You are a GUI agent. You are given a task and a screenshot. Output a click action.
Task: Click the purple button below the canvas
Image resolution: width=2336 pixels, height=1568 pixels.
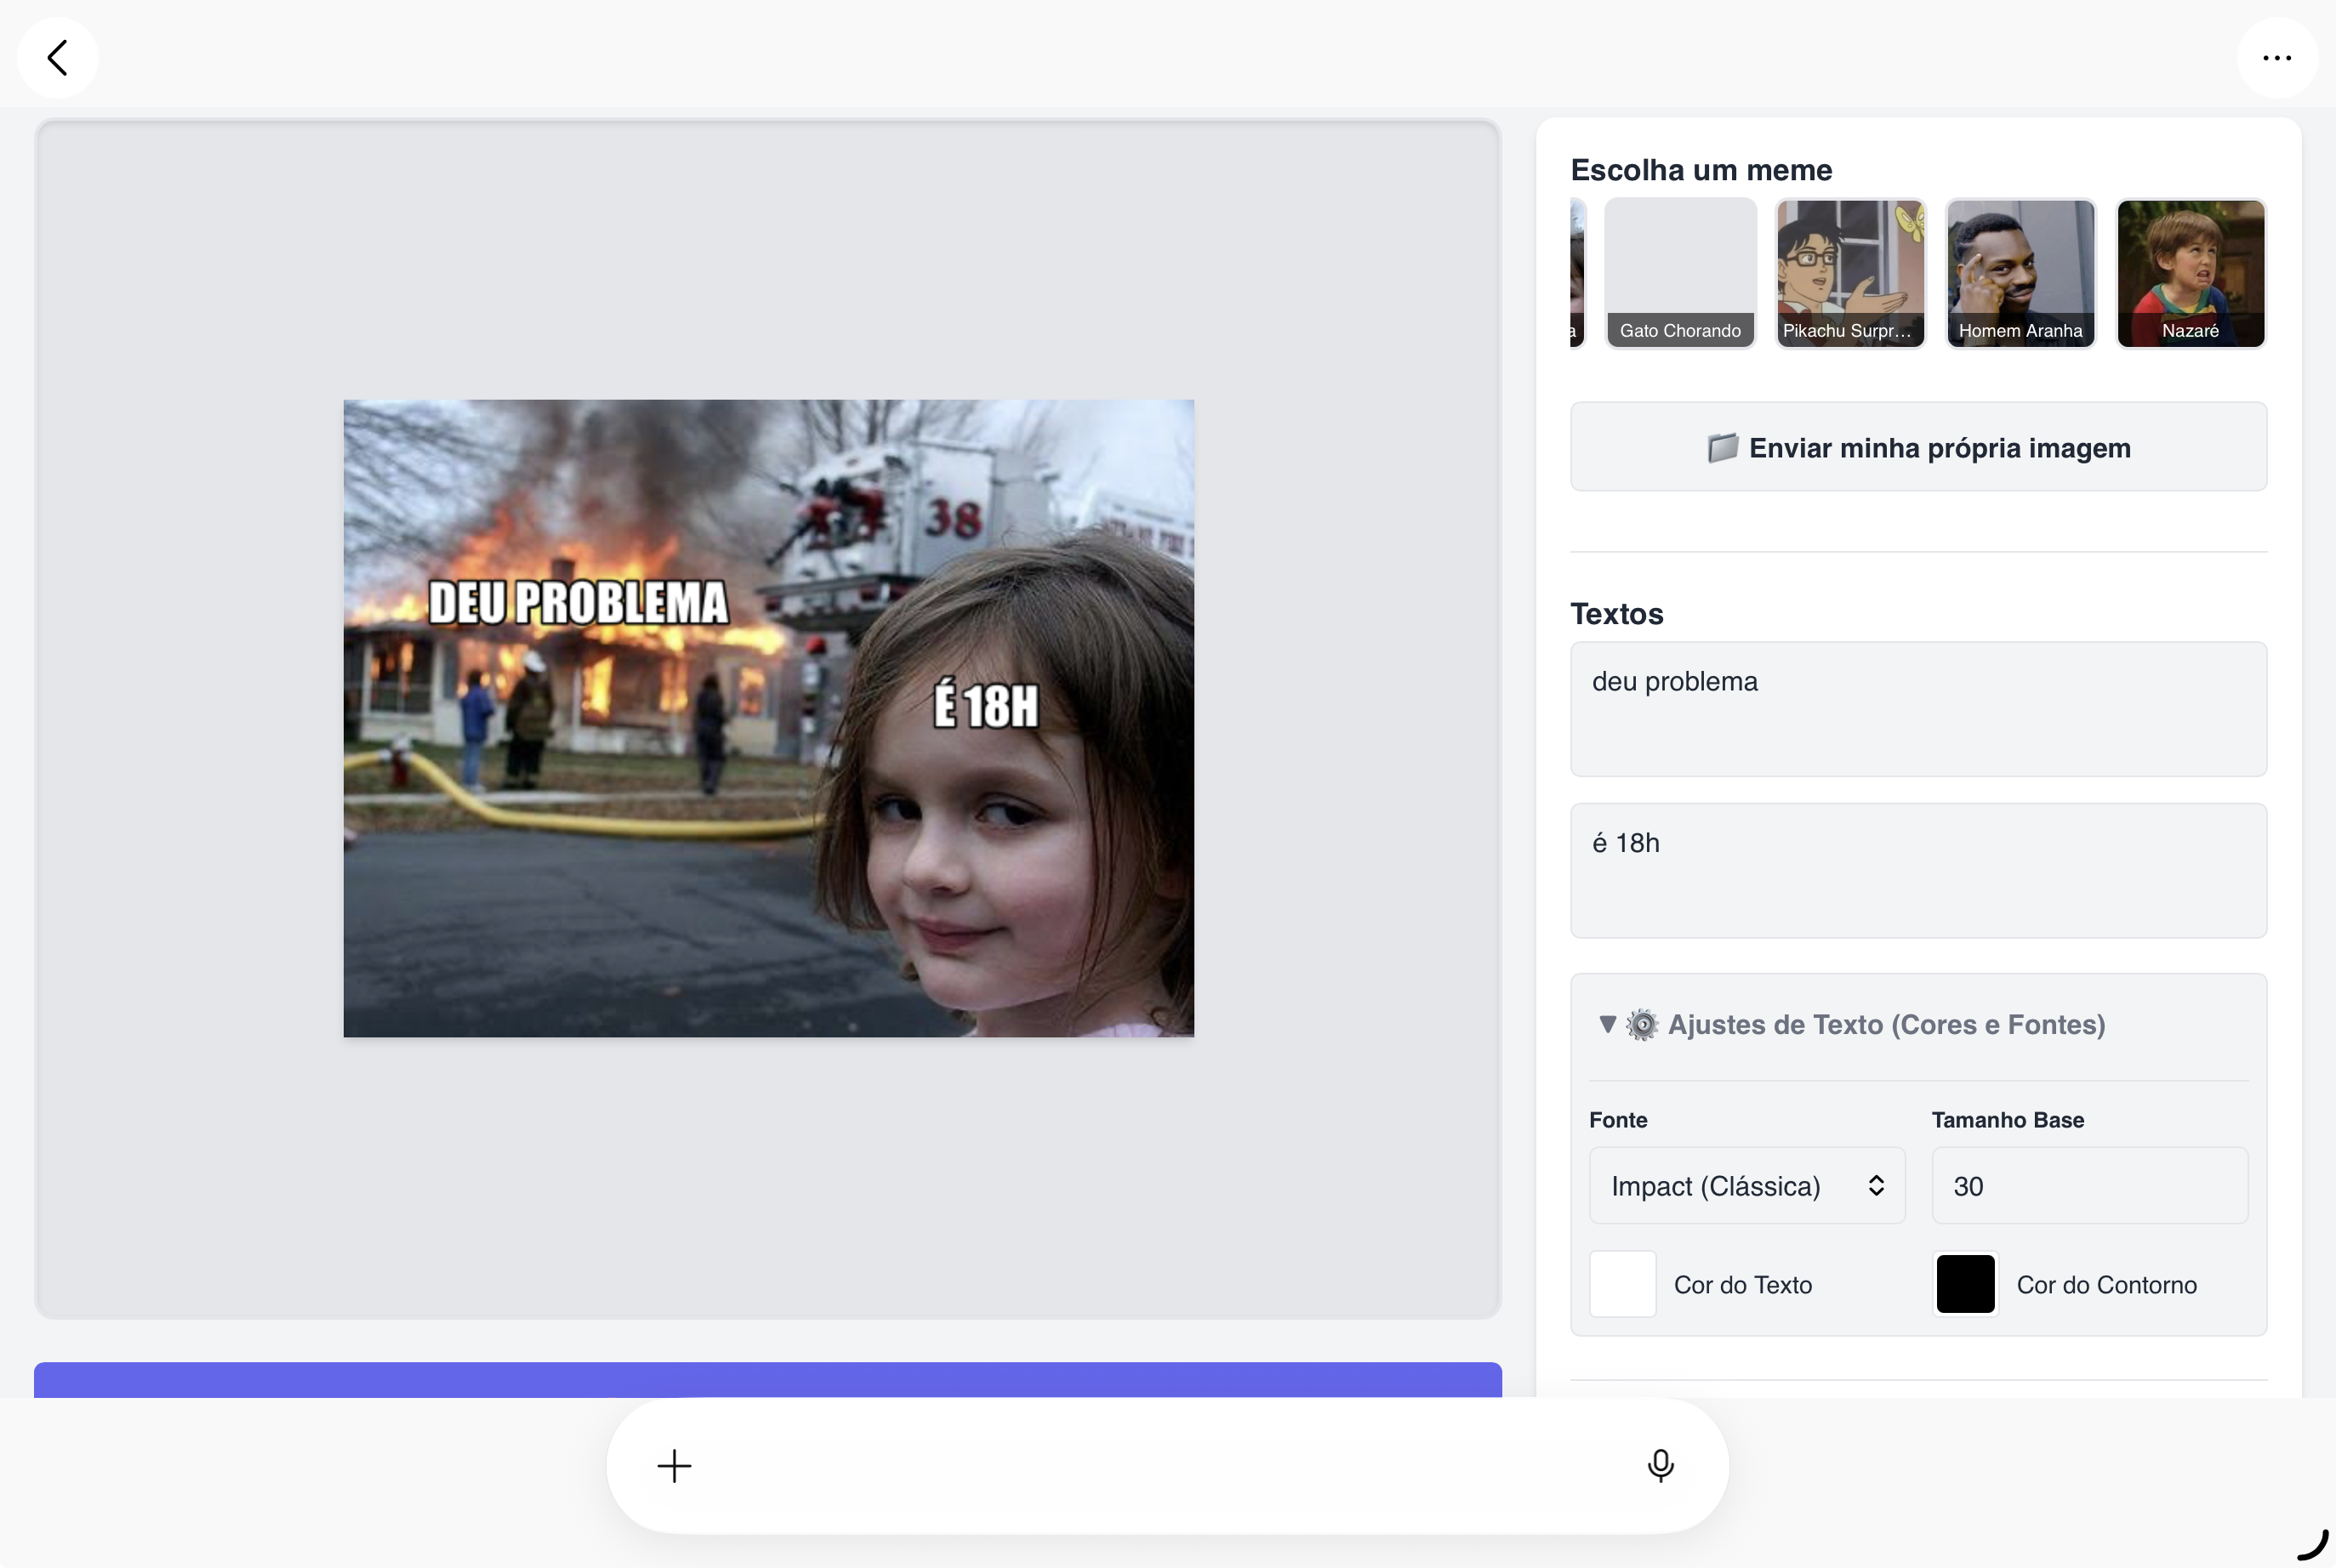[768, 1380]
